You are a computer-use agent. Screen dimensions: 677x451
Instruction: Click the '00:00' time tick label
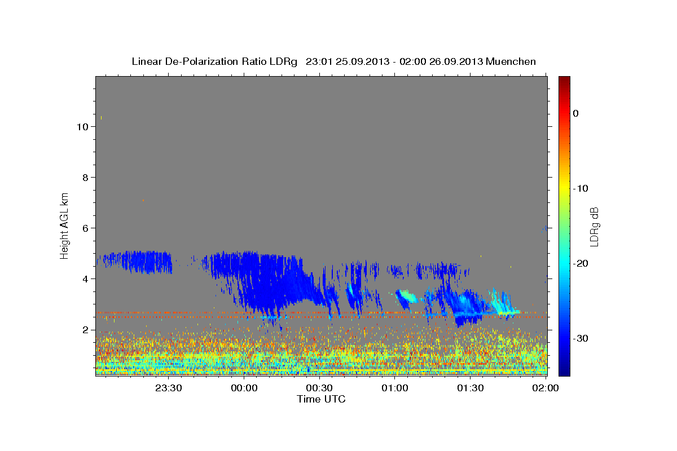244,388
